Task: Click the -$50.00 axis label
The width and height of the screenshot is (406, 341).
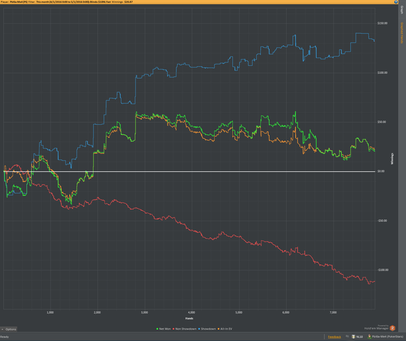Action: coord(382,221)
